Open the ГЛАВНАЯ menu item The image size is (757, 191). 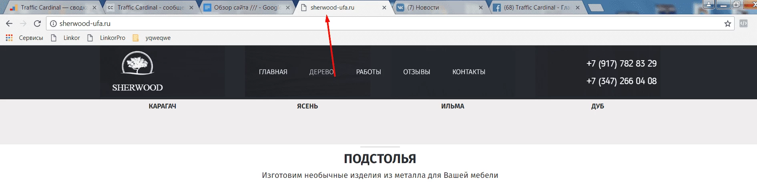273,72
